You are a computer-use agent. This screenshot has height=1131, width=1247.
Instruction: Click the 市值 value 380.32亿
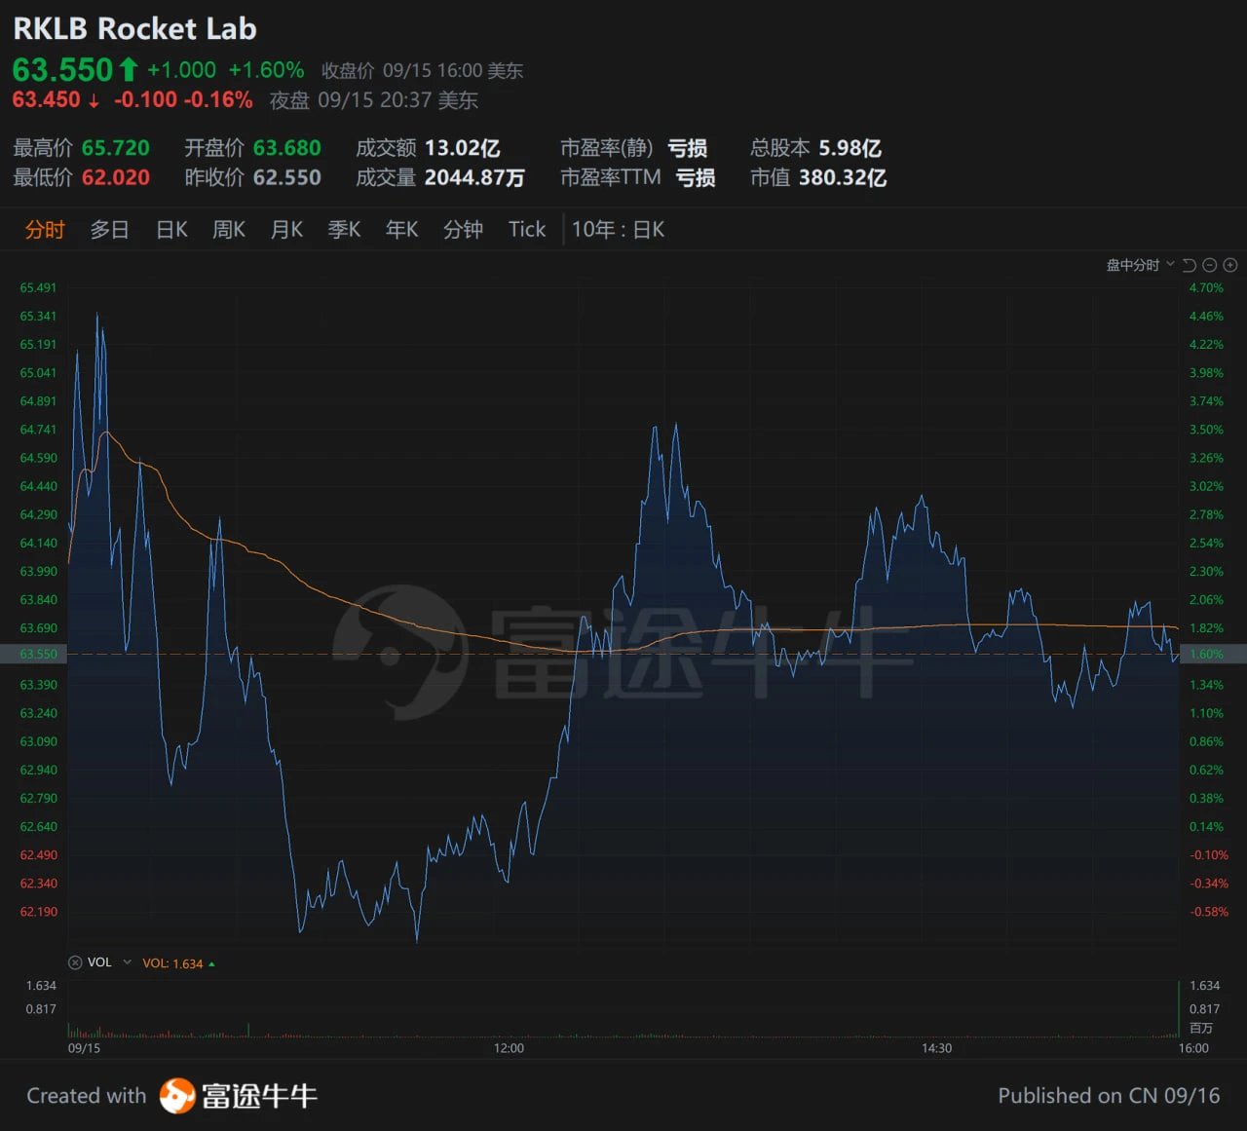[x=843, y=177]
